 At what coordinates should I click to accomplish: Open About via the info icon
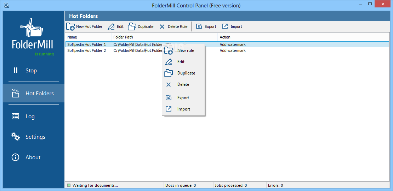pyautogui.click(x=16, y=157)
